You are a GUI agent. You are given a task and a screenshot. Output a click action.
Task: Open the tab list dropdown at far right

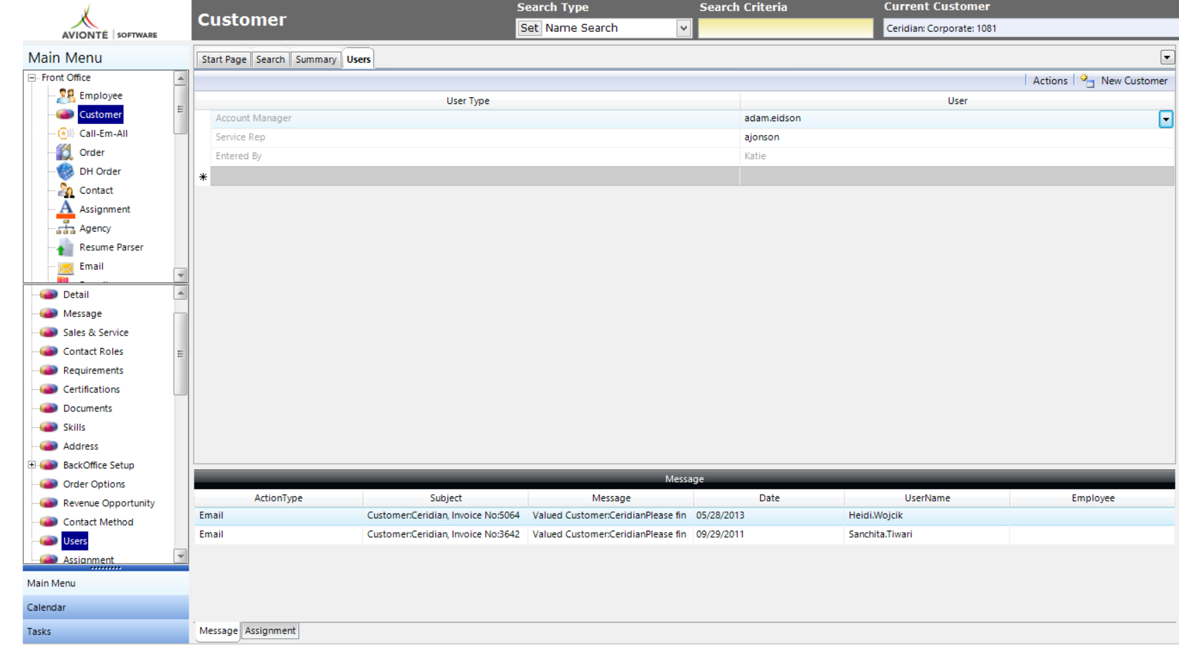point(1167,57)
